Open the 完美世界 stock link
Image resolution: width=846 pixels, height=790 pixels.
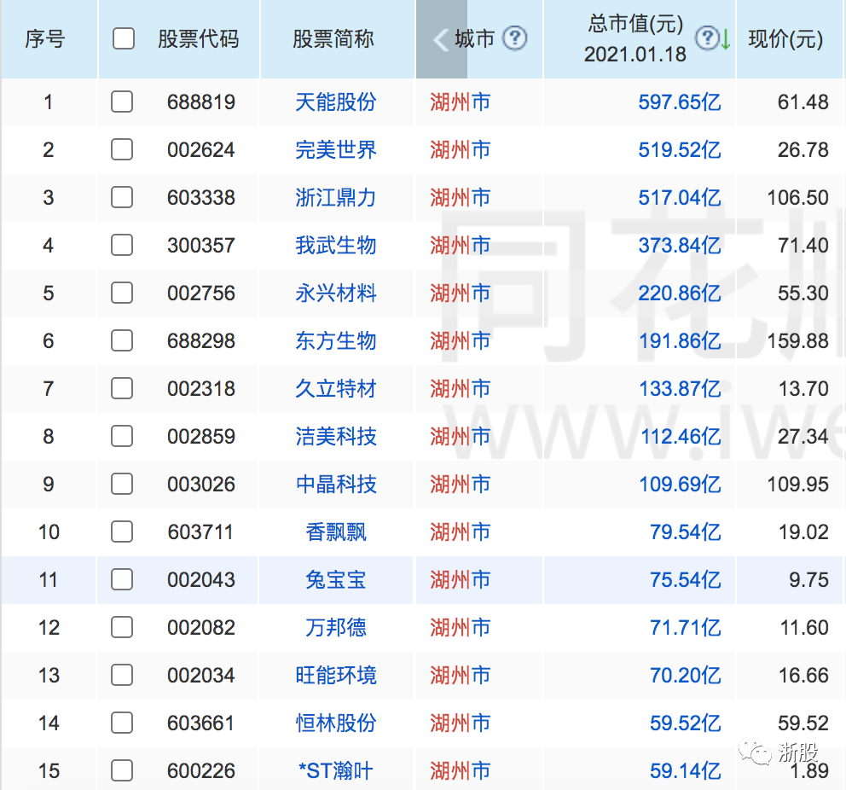tap(336, 150)
